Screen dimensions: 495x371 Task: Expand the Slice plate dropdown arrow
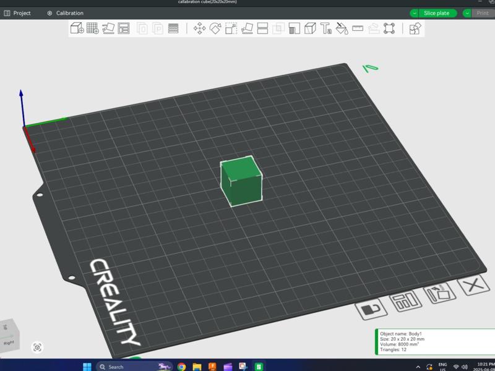pos(414,13)
